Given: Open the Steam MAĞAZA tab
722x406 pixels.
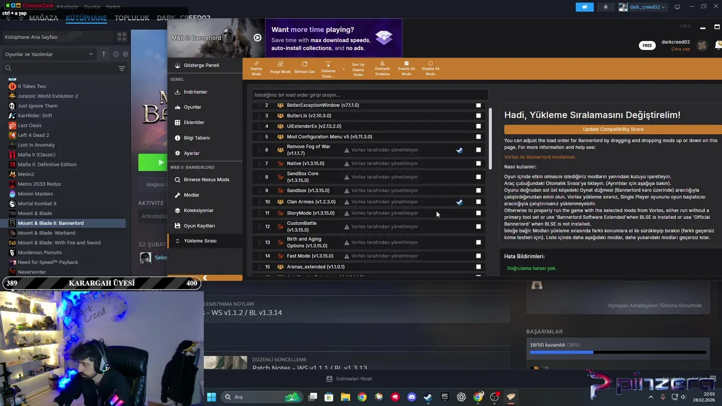Looking at the screenshot, I should 43,18.
